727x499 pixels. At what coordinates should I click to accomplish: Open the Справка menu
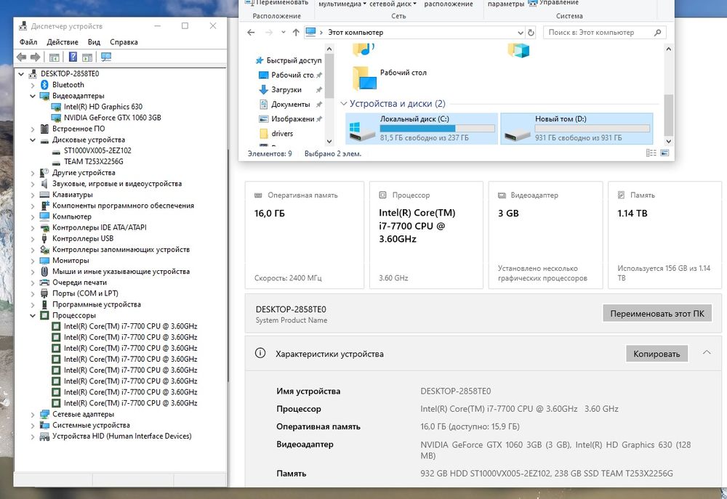pos(124,42)
